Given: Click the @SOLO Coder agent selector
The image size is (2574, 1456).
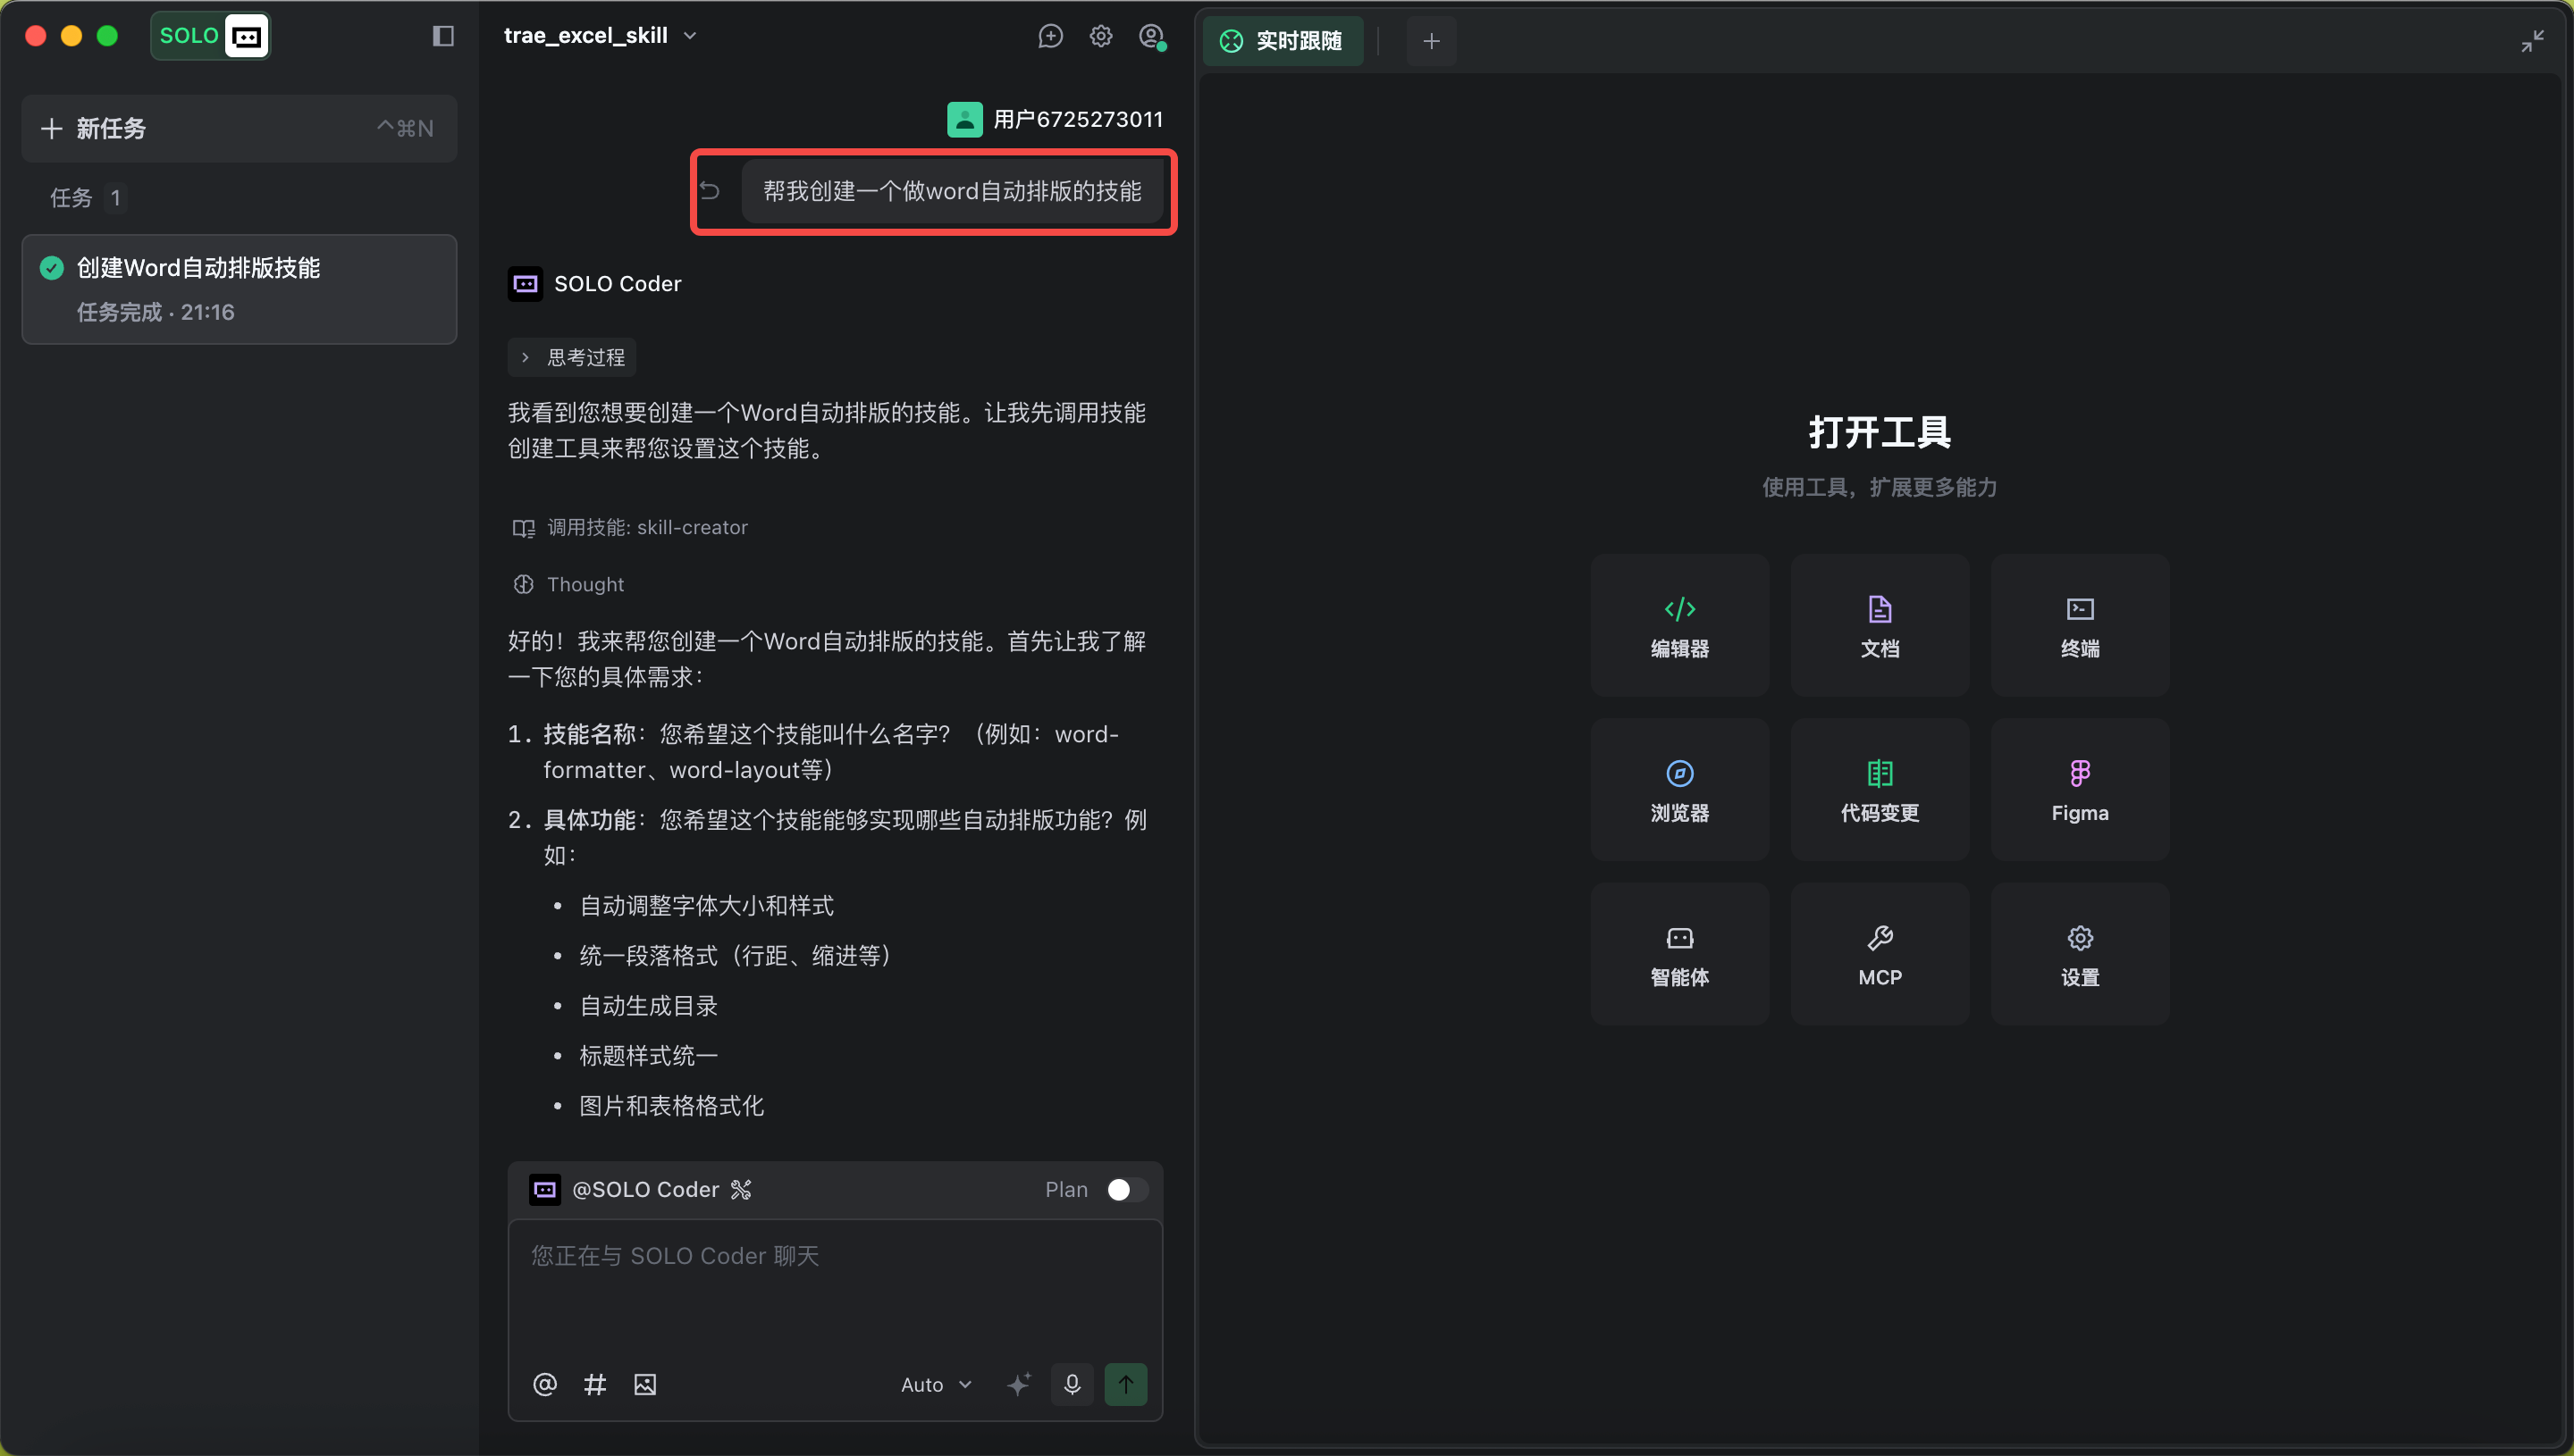Looking at the screenshot, I should tap(640, 1189).
